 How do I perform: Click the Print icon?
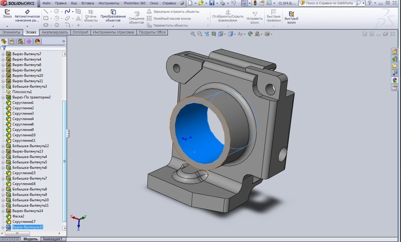tap(222, 3)
